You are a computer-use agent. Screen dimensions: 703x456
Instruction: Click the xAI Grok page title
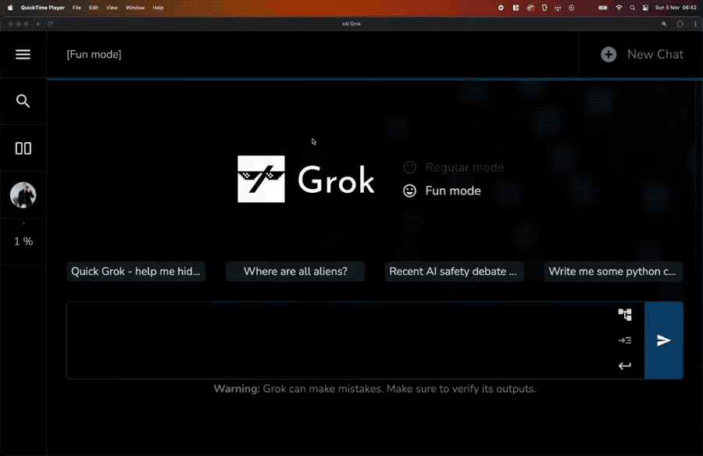pos(351,23)
